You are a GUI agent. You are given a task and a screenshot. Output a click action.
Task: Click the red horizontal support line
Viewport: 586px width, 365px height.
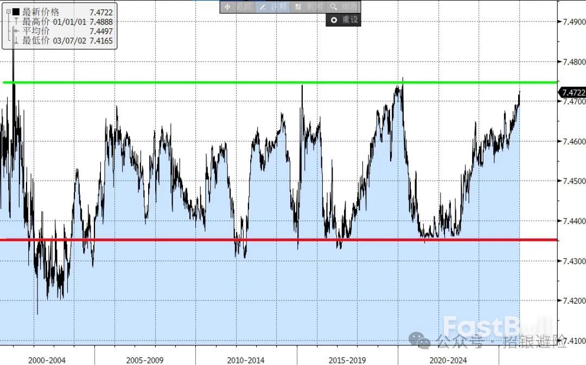click(163, 239)
